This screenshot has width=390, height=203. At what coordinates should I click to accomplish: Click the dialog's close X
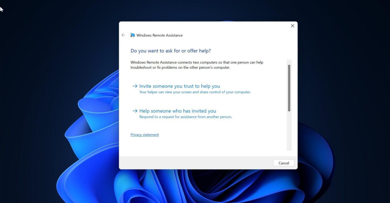point(292,26)
